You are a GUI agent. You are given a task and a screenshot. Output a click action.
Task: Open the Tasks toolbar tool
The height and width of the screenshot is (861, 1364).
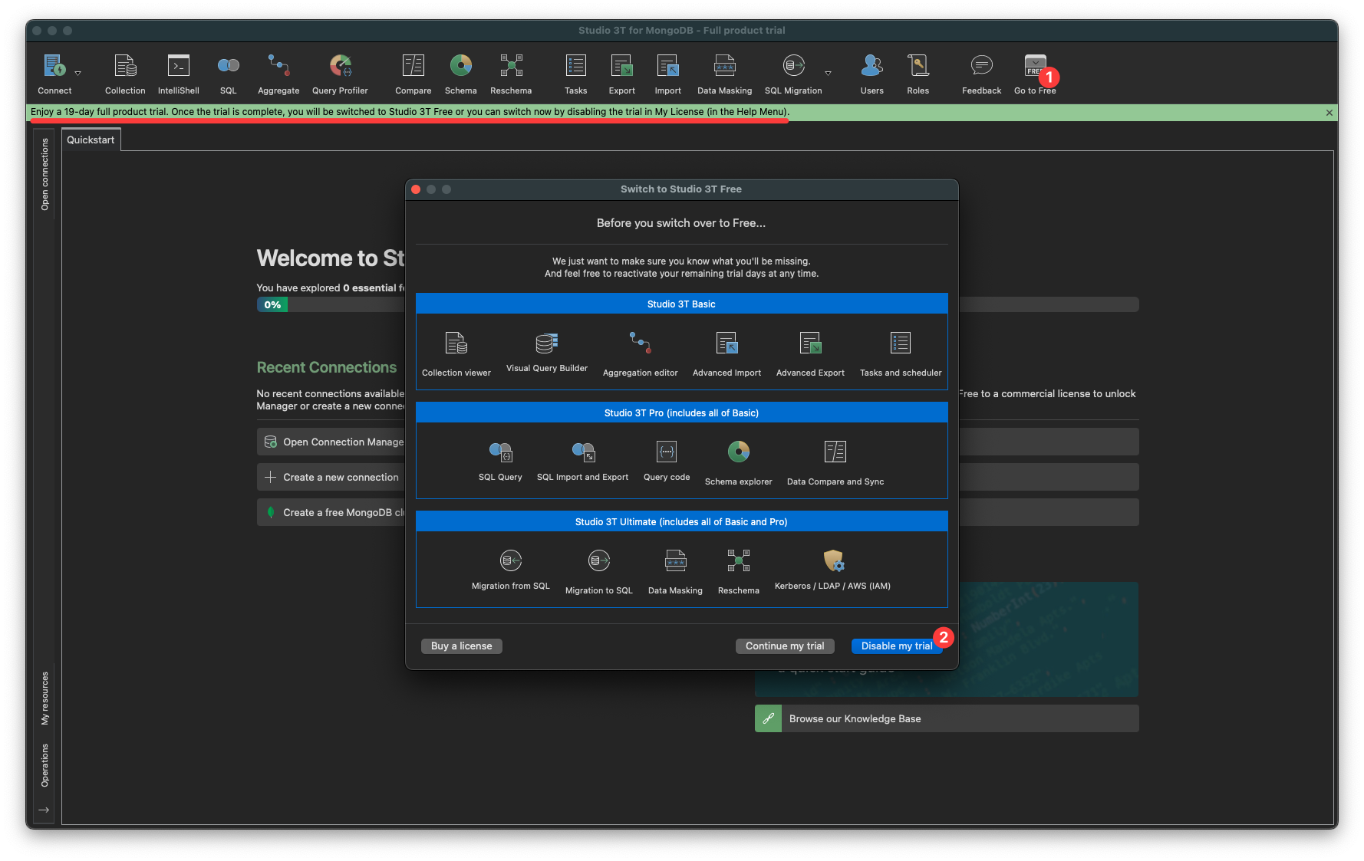click(575, 74)
